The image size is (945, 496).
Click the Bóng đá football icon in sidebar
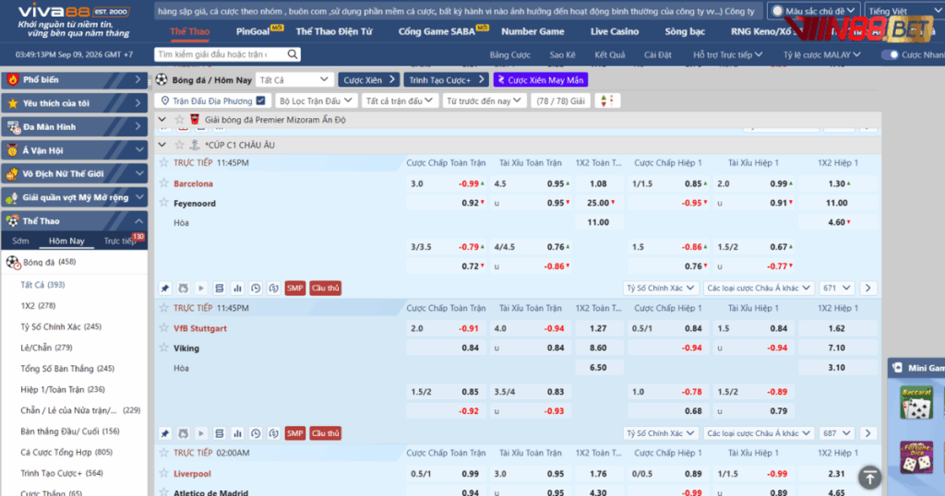point(13,263)
